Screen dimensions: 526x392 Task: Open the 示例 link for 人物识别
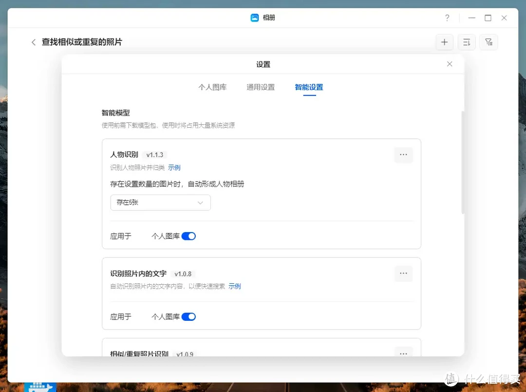tap(174, 167)
